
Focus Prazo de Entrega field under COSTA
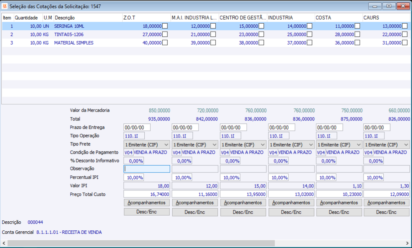(329, 127)
